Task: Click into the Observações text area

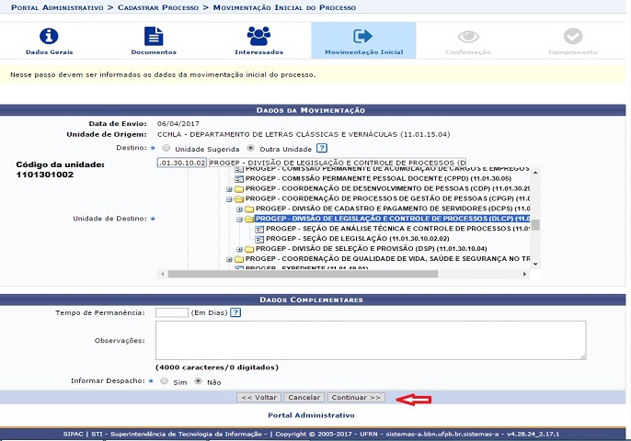Action: click(371, 340)
